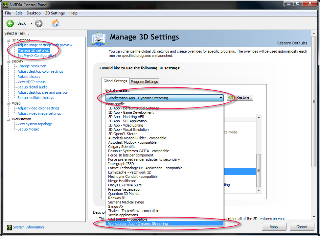This screenshot has width=320, height=236.
Task: Click the settings list scrollbar thumb
Action: click(x=259, y=171)
